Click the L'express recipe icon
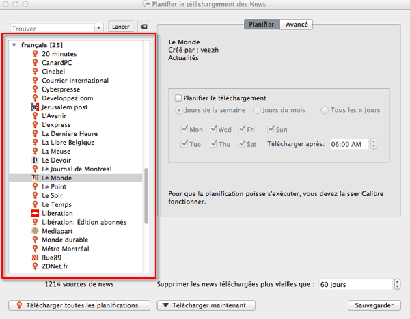410x319 pixels. [x=35, y=125]
